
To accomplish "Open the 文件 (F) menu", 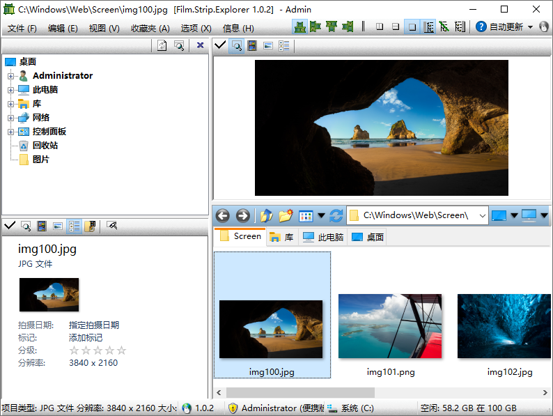I will [x=22, y=29].
